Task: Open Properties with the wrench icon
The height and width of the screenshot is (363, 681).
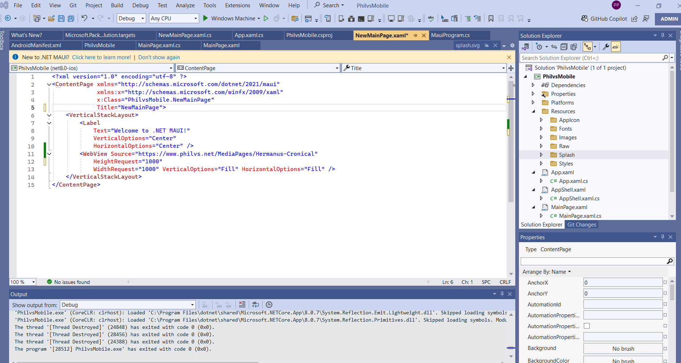Action: coord(606,47)
